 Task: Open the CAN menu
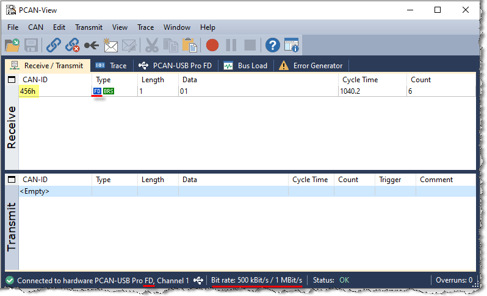(x=36, y=27)
